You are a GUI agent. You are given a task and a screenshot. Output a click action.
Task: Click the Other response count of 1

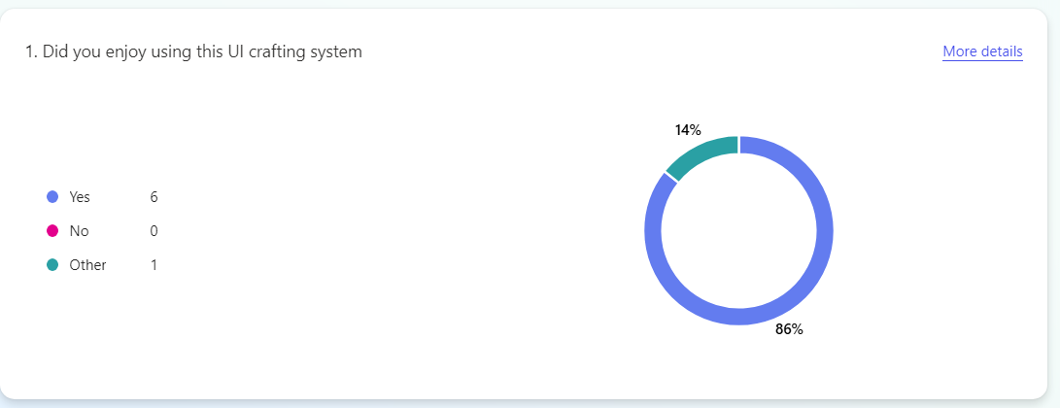[x=154, y=265]
